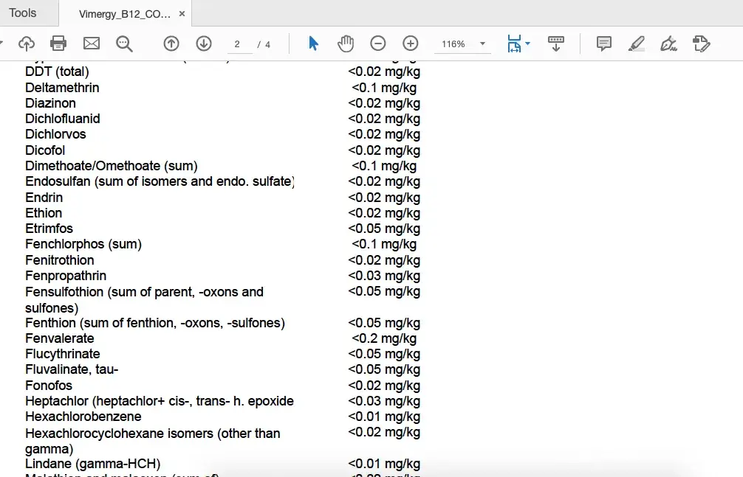Select the Vimergy_B12 document tab
This screenshot has height=477, width=743.
click(x=124, y=14)
